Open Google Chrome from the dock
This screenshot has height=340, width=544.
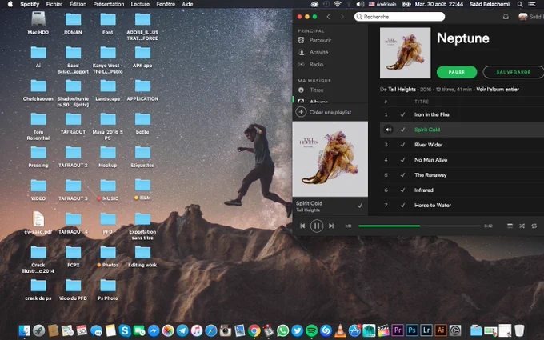pyautogui.click(x=254, y=330)
